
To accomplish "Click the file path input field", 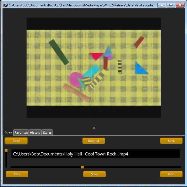I will [96, 154].
